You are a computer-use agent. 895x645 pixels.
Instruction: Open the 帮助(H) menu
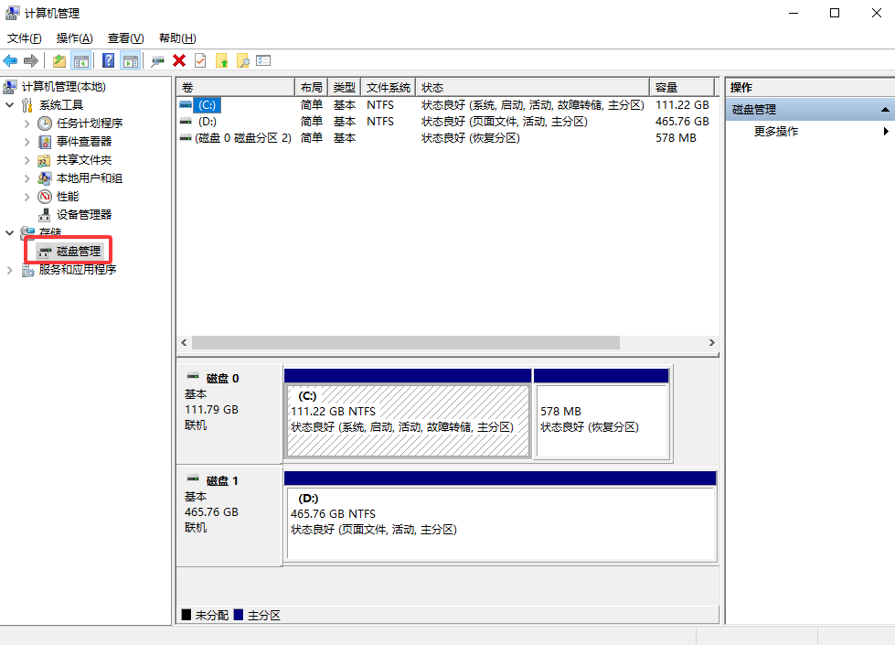177,38
